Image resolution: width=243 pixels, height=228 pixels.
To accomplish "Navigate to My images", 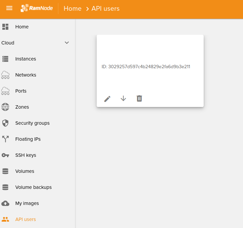I will tap(27, 203).
